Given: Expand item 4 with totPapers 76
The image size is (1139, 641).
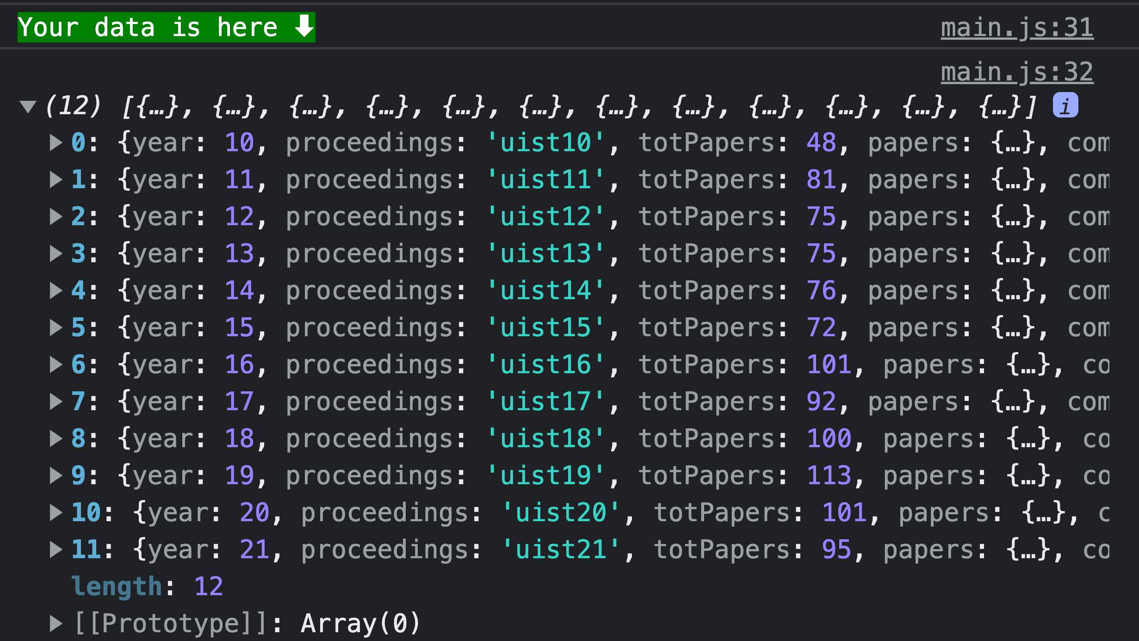Looking at the screenshot, I should point(56,290).
